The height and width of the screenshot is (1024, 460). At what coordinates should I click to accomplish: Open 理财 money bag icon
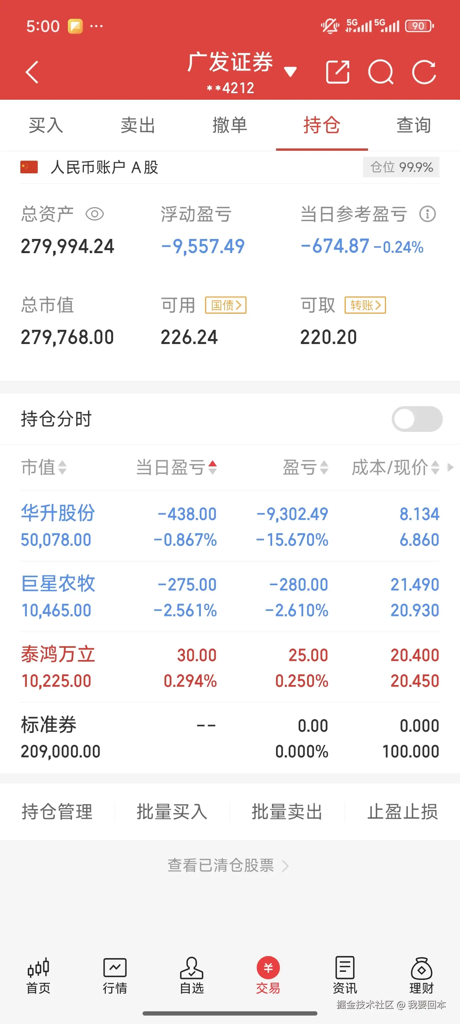(x=421, y=975)
